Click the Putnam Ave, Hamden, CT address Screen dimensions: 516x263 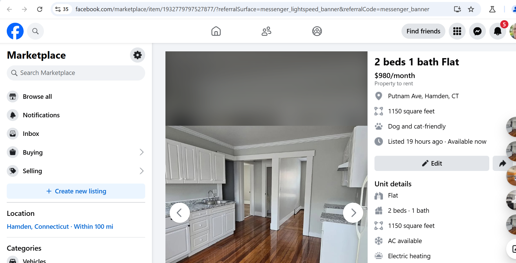tap(423, 96)
